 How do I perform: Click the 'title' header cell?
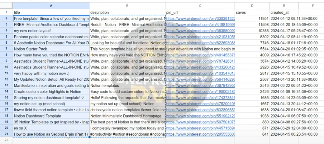click(51, 12)
